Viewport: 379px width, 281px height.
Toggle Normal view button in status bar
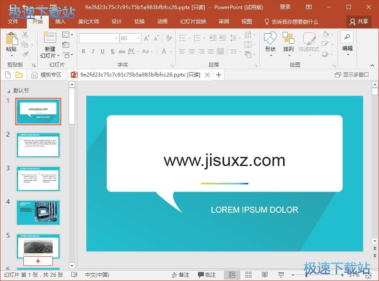pos(232,275)
